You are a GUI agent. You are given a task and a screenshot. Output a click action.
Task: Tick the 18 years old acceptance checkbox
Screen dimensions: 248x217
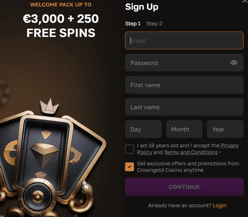coord(129,149)
